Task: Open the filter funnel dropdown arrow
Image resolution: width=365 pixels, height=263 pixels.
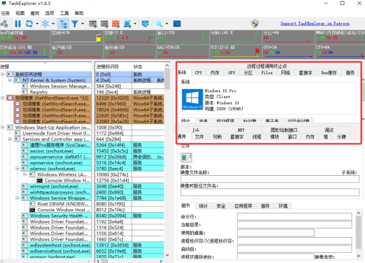Action: click(83, 24)
